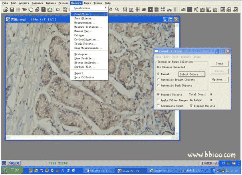
Task: Open the Options button in Count/Size
Action: click(x=219, y=80)
